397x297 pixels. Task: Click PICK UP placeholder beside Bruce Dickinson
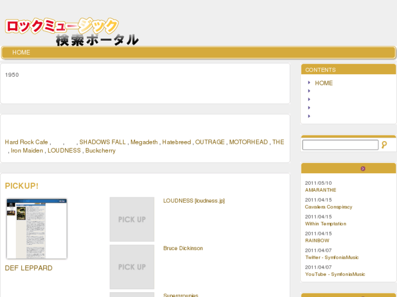pyautogui.click(x=132, y=267)
